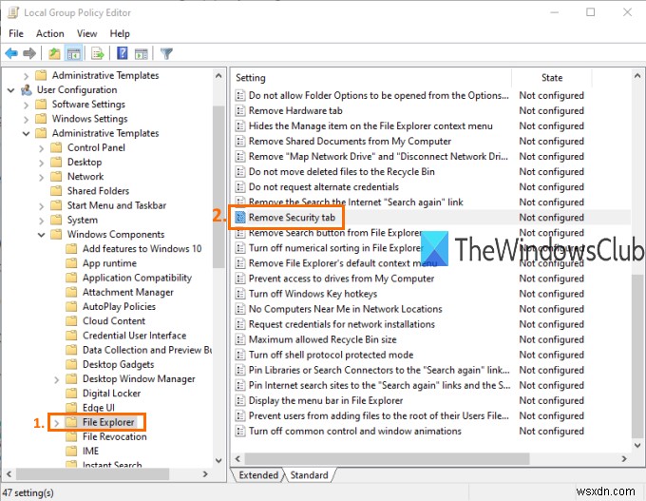Click the Maximum allowed Recycle Bin size icon
This screenshot has width=646, height=501.
240,339
